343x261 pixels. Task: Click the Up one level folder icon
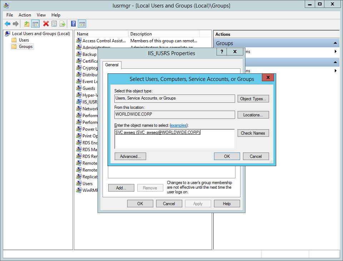[27, 24]
